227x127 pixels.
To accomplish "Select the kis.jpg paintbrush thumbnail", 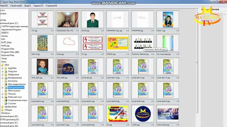I will pyautogui.click(x=118, y=114).
